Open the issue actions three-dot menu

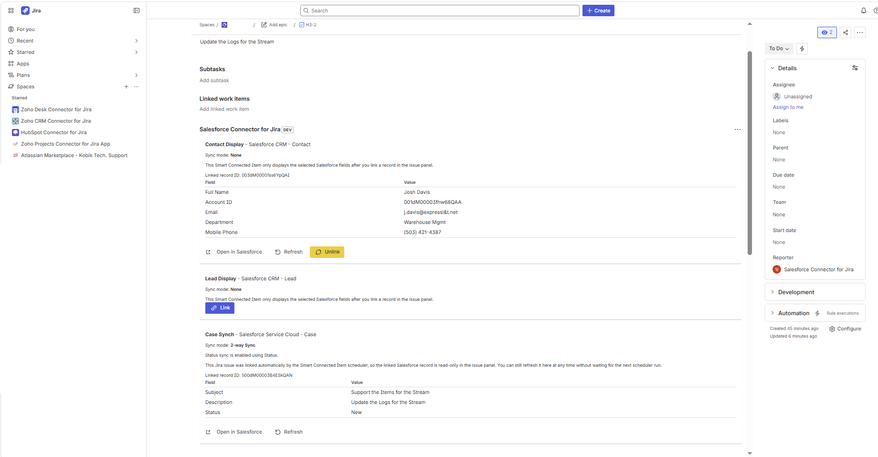click(x=860, y=32)
